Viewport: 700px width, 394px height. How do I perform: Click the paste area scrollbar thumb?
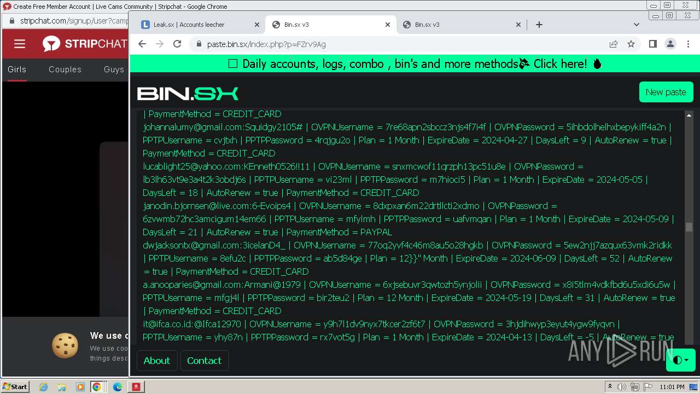[689, 227]
